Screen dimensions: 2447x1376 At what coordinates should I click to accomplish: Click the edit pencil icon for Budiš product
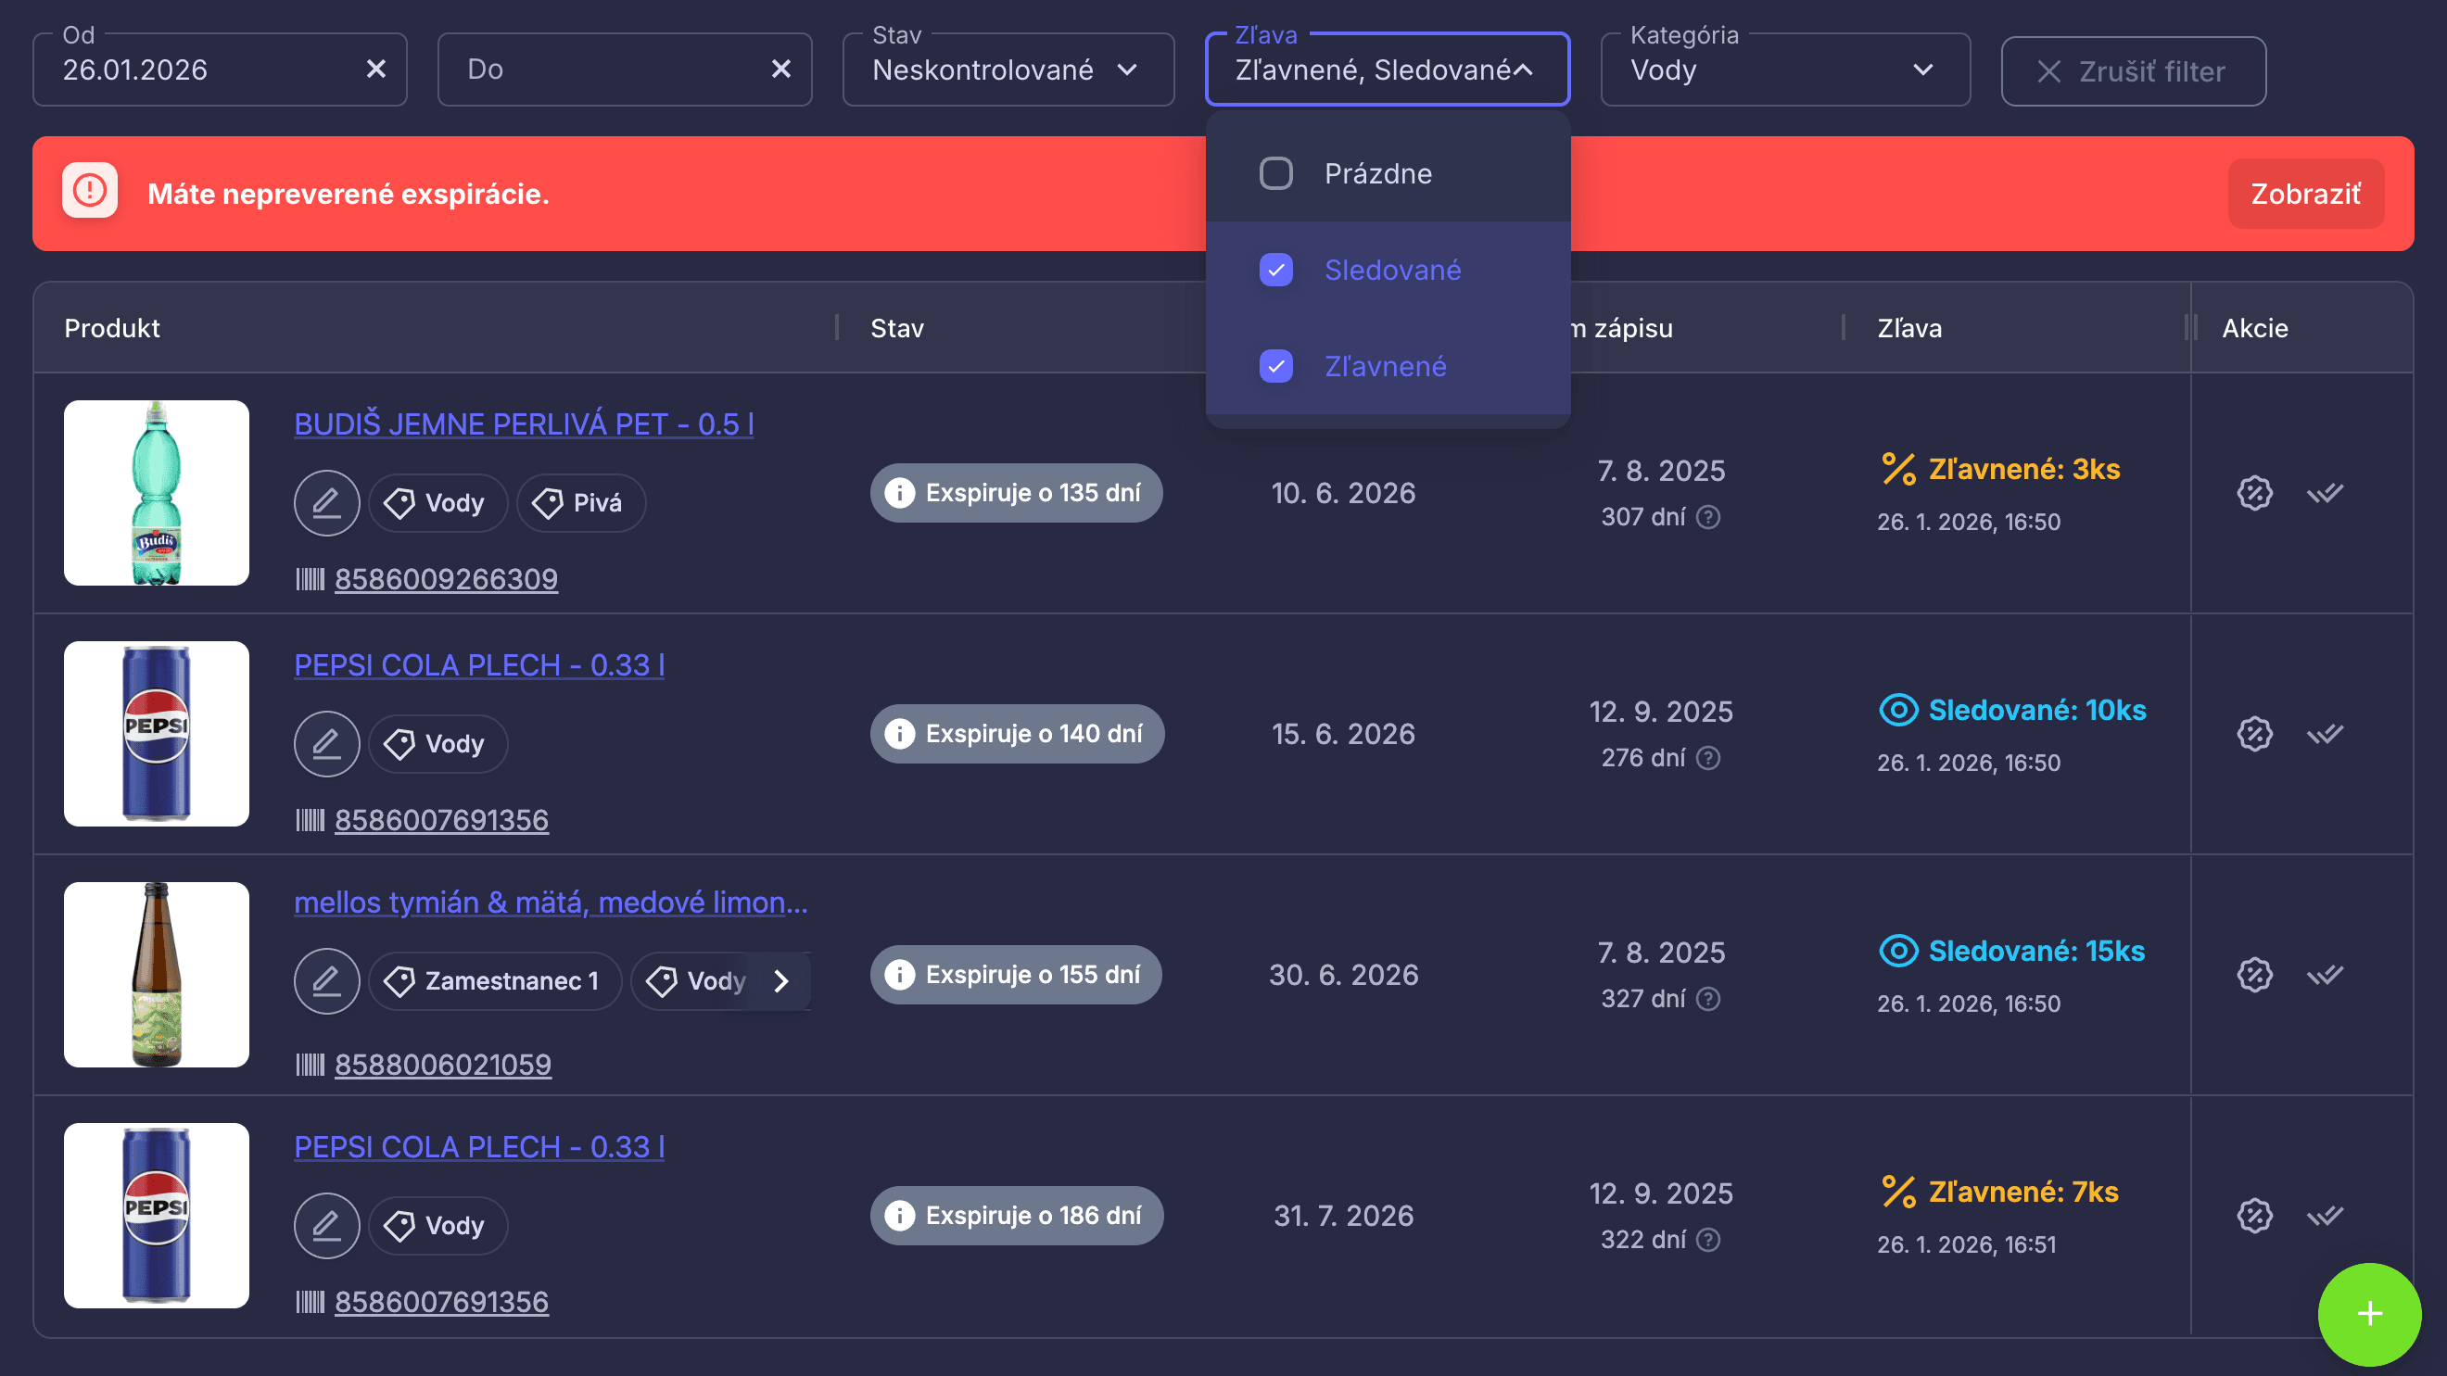click(326, 502)
